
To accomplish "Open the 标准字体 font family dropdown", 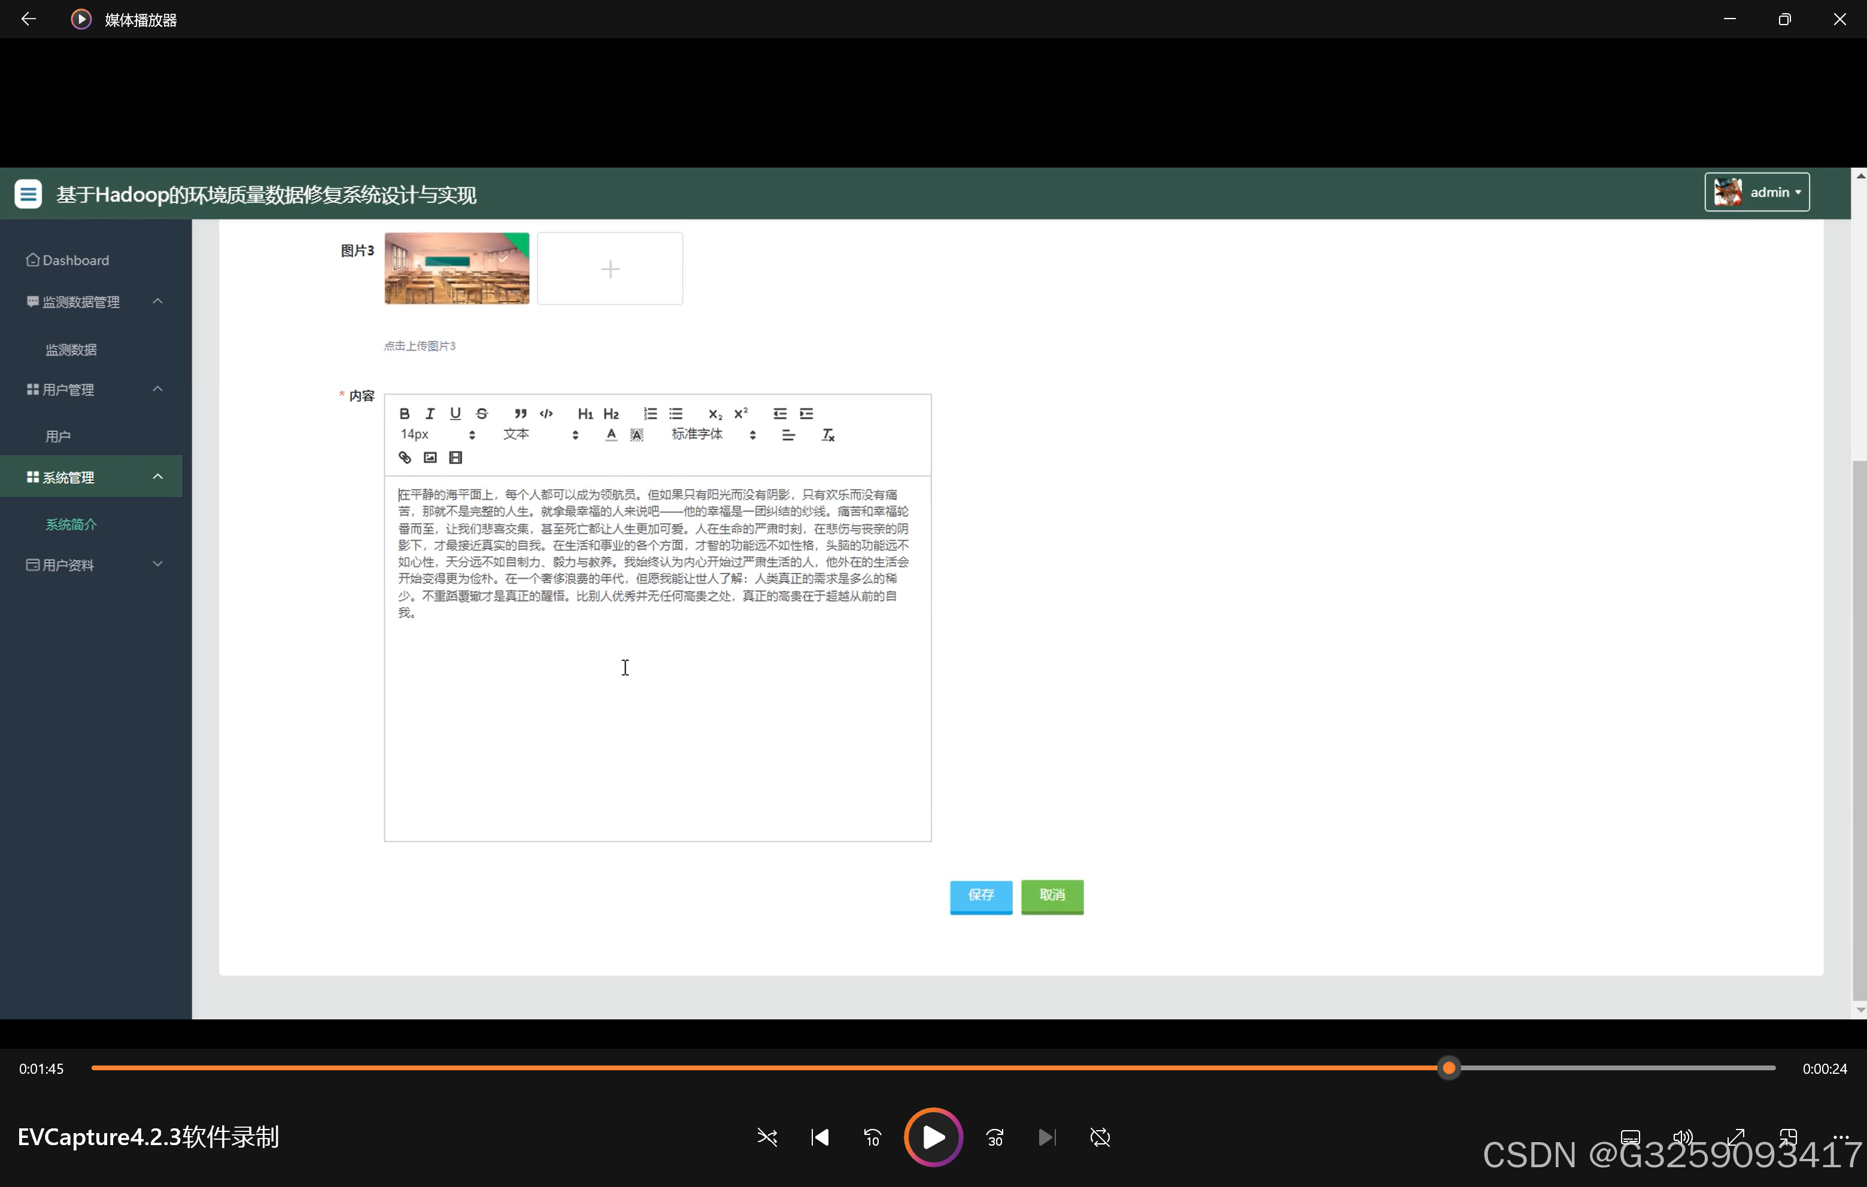I will click(712, 435).
